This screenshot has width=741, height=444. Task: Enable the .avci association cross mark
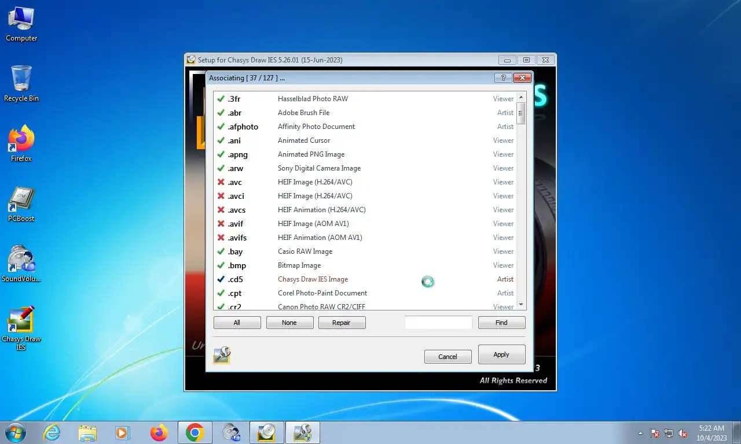[x=221, y=196]
